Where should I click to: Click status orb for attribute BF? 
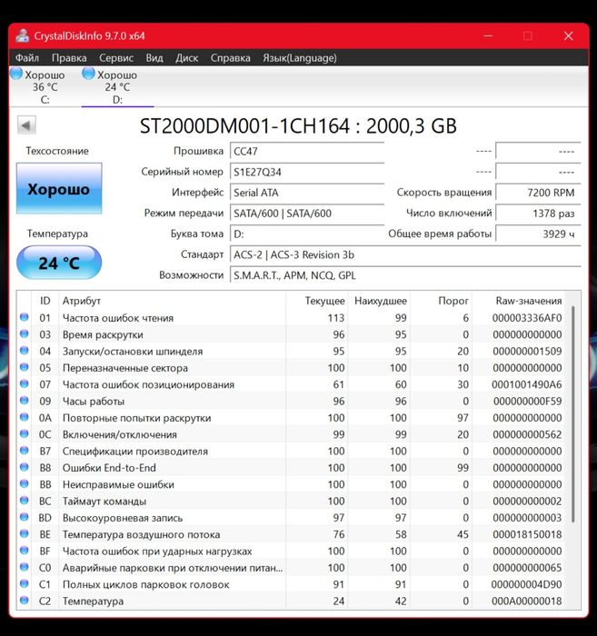24,550
